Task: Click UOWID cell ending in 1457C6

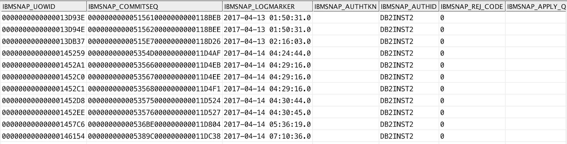Action: point(43,124)
